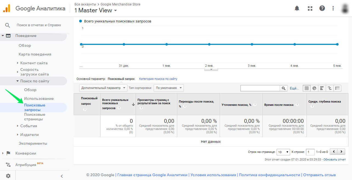Click the search magnifier in sidebar
352x180 pixels.
pyautogui.click(x=7, y=25)
